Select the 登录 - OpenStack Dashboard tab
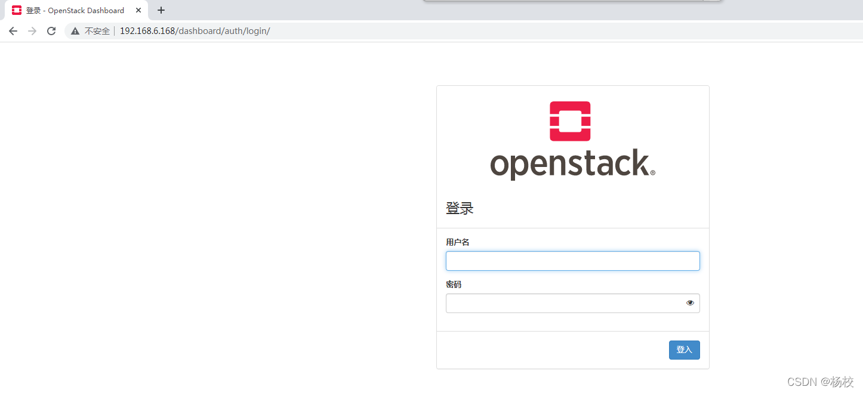 tap(76, 10)
